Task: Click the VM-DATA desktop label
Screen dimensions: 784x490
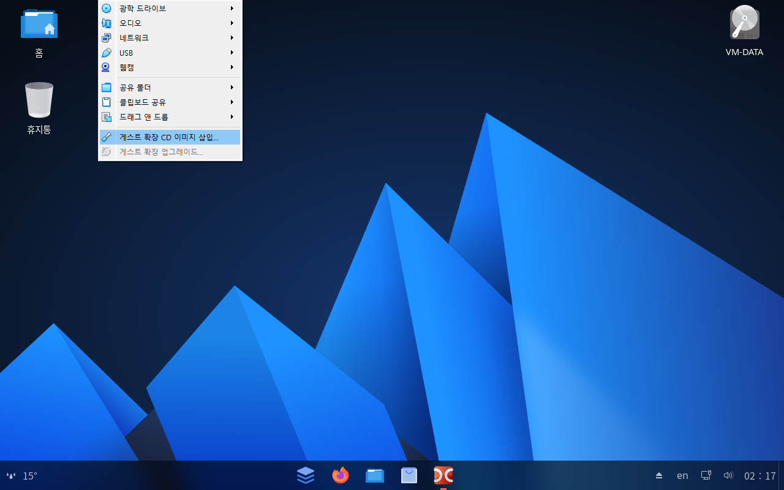Action: (745, 52)
